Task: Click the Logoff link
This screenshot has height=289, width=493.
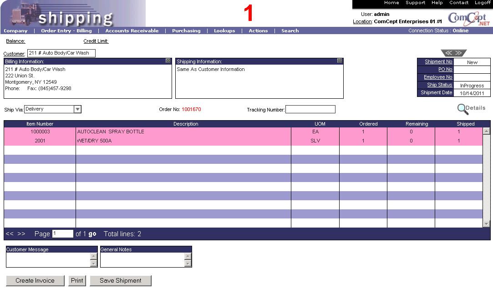Action: [483, 3]
